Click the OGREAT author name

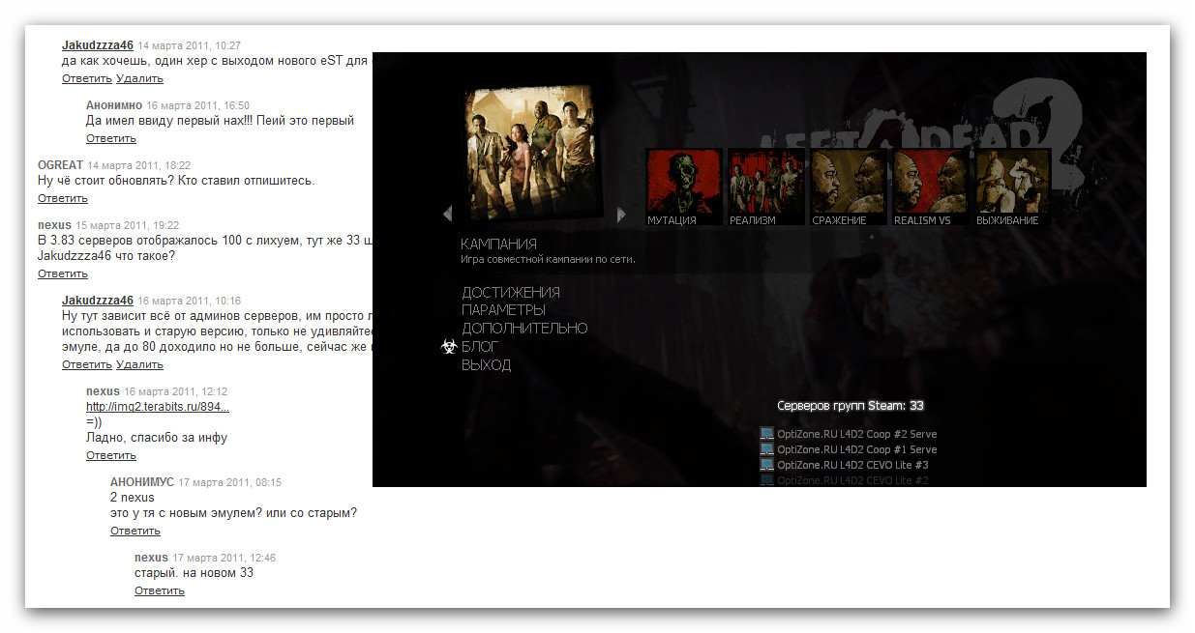[61, 165]
